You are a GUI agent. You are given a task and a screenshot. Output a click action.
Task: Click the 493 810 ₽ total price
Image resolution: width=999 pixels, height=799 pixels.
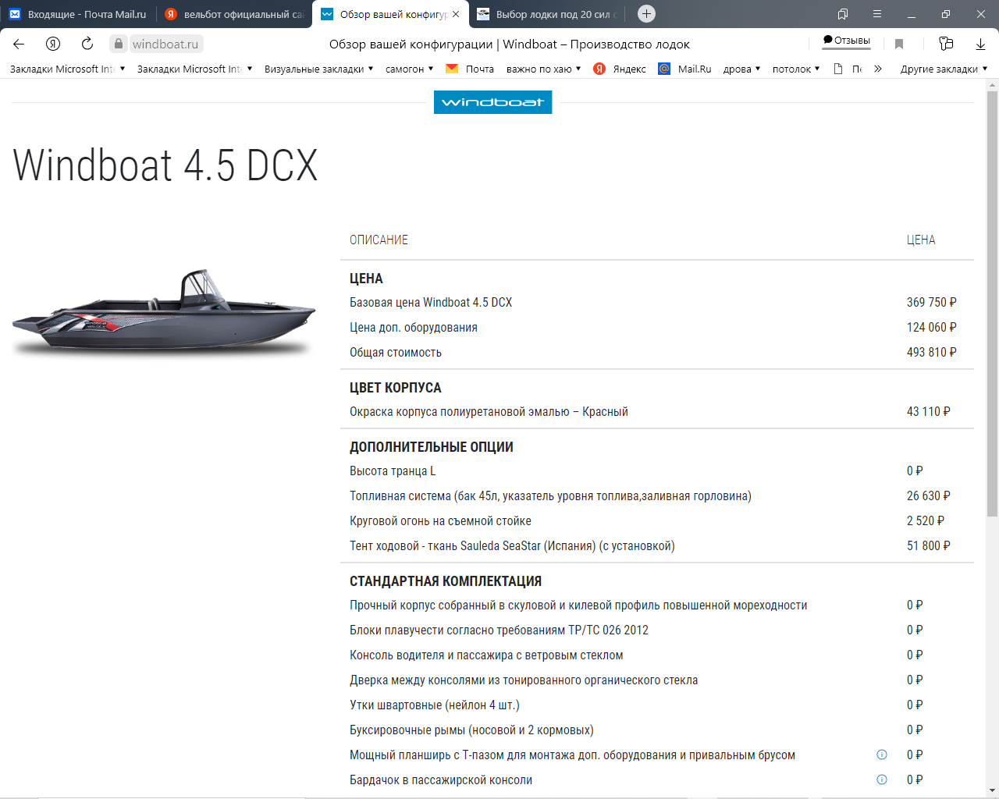pyautogui.click(x=932, y=352)
